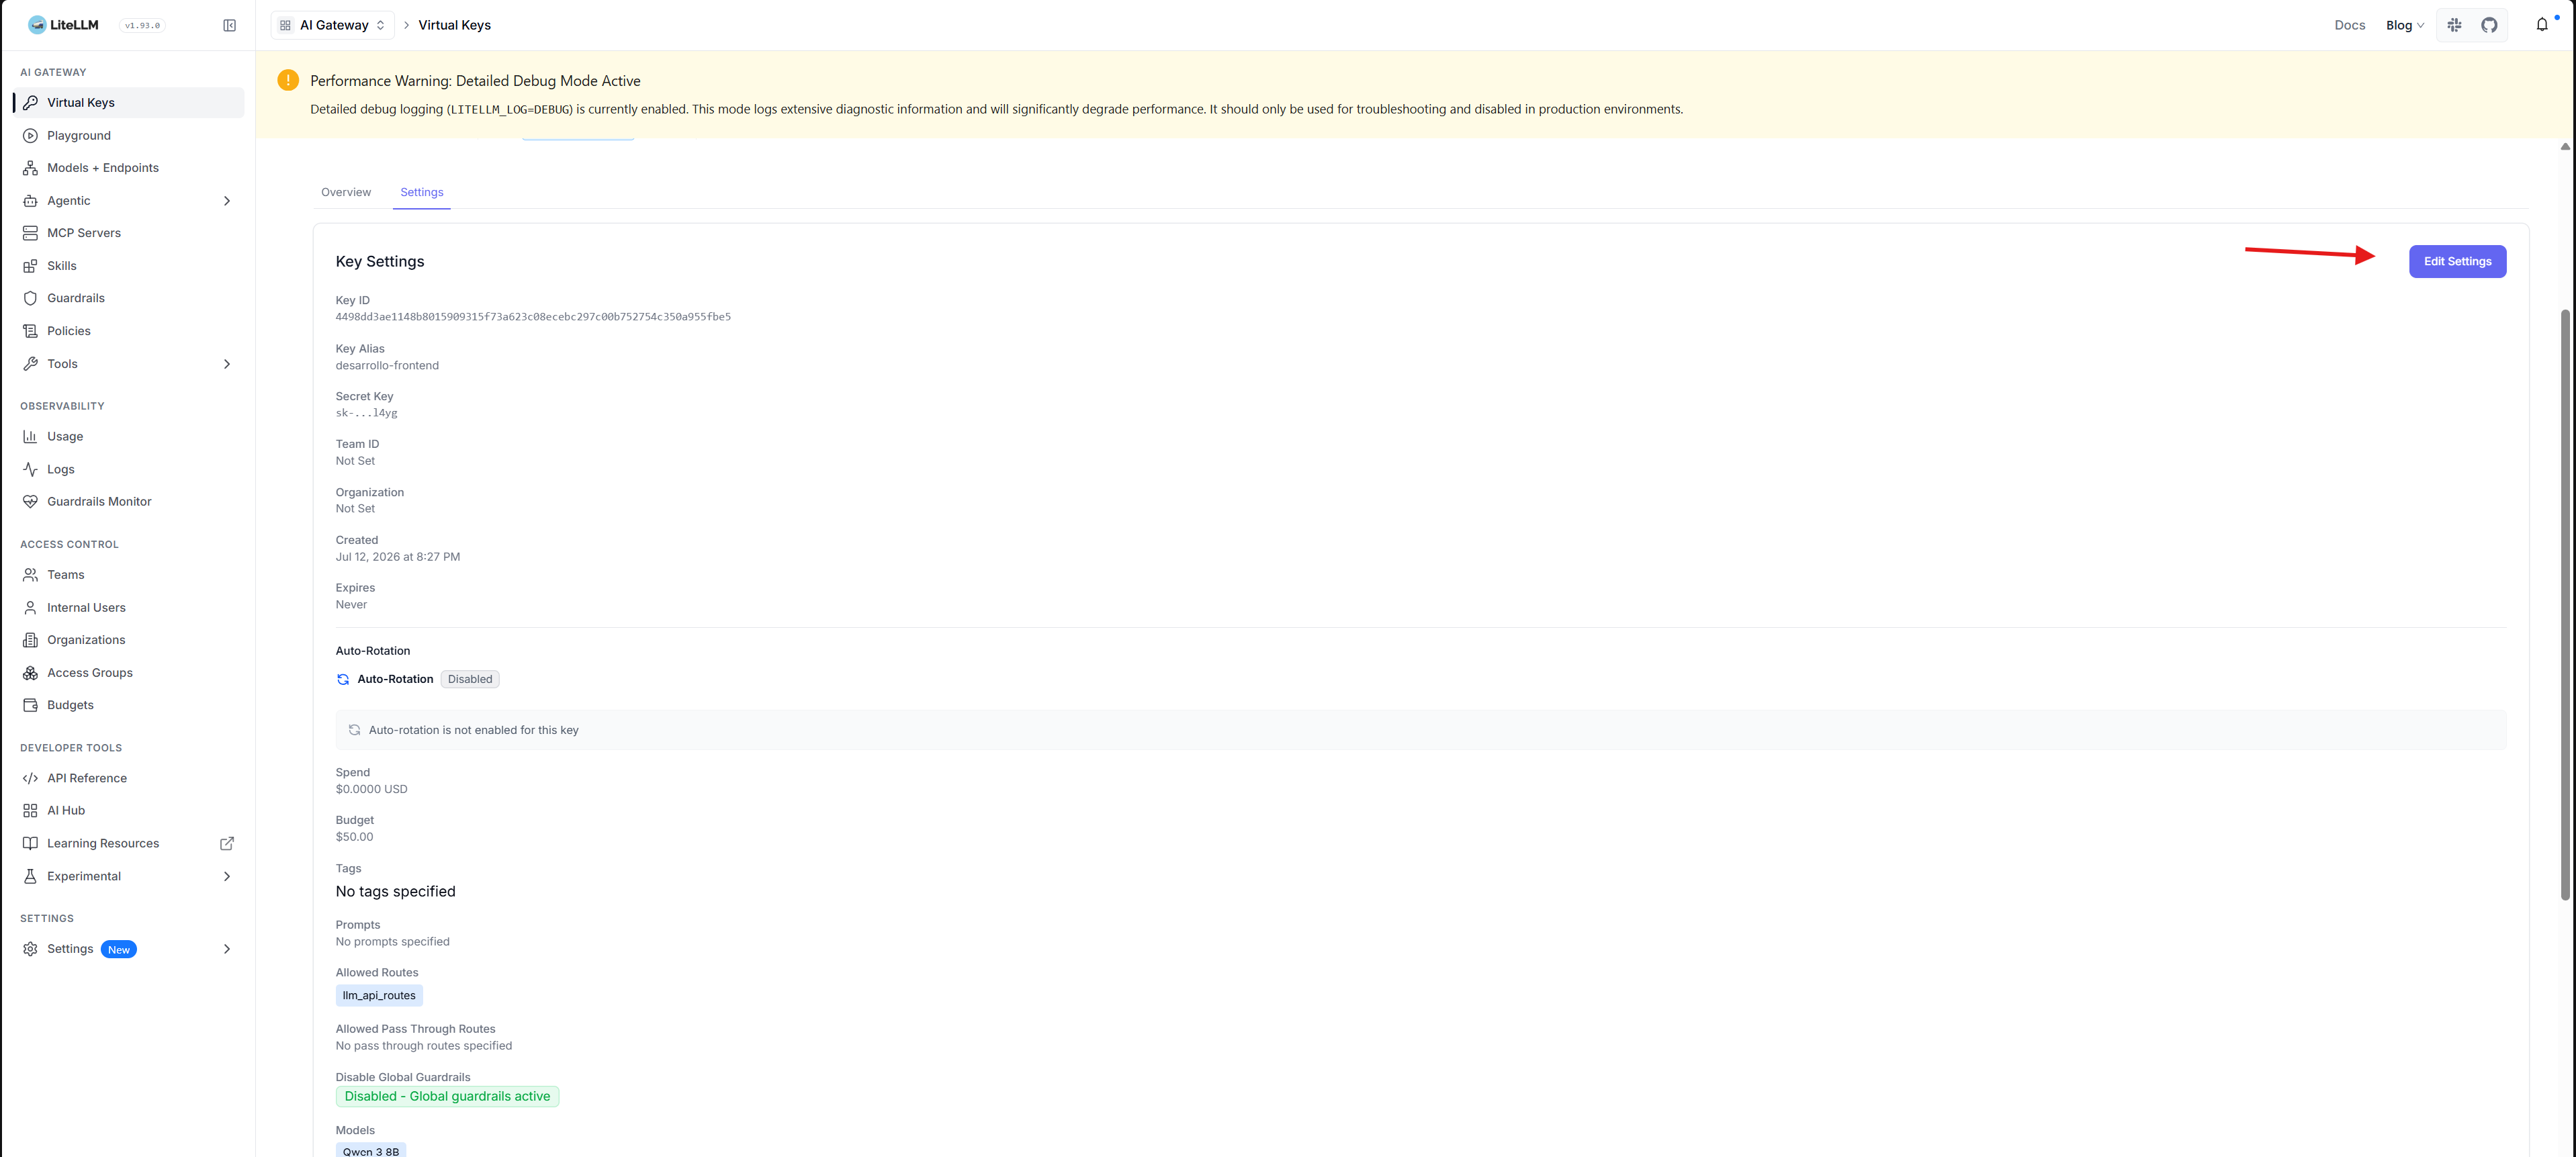The height and width of the screenshot is (1157, 2576).
Task: Click the Access Groups icon
Action: (x=30, y=673)
